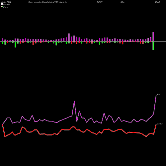
Task: Click the price value label ending the red line
Action: click(160, 124)
